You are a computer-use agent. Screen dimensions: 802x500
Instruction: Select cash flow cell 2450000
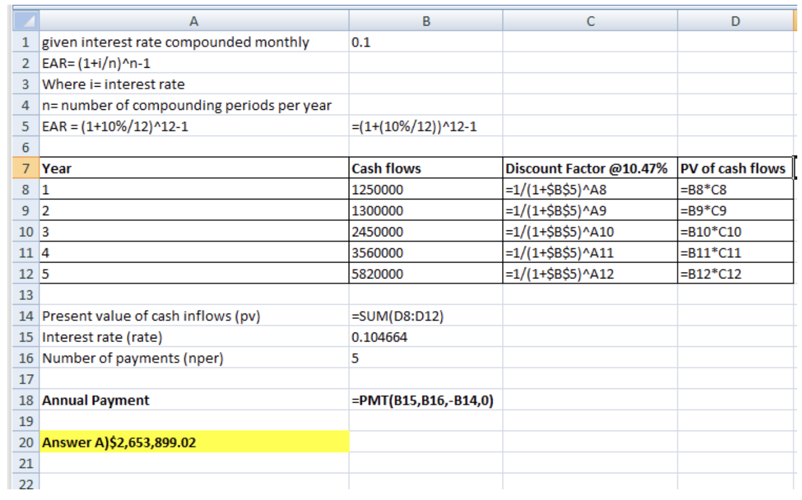coord(426,232)
